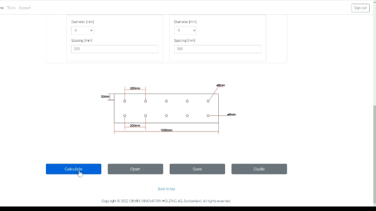The height and width of the screenshot is (211, 376).
Task: Click the 1000mm width dimension label
Action: pyautogui.click(x=166, y=130)
